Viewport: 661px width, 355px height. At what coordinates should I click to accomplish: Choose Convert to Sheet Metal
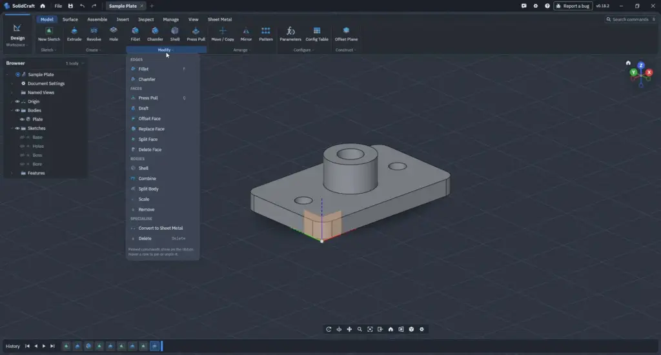tap(162, 228)
